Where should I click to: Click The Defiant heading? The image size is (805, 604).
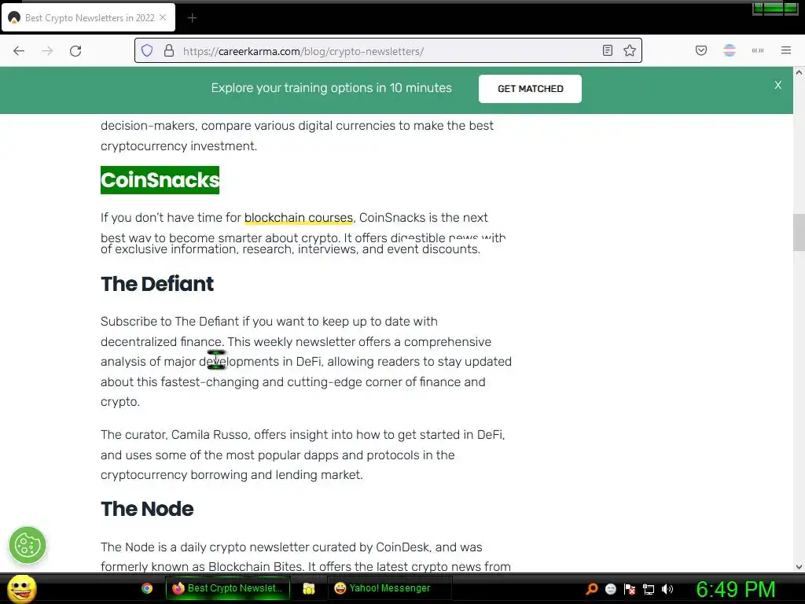point(157,284)
